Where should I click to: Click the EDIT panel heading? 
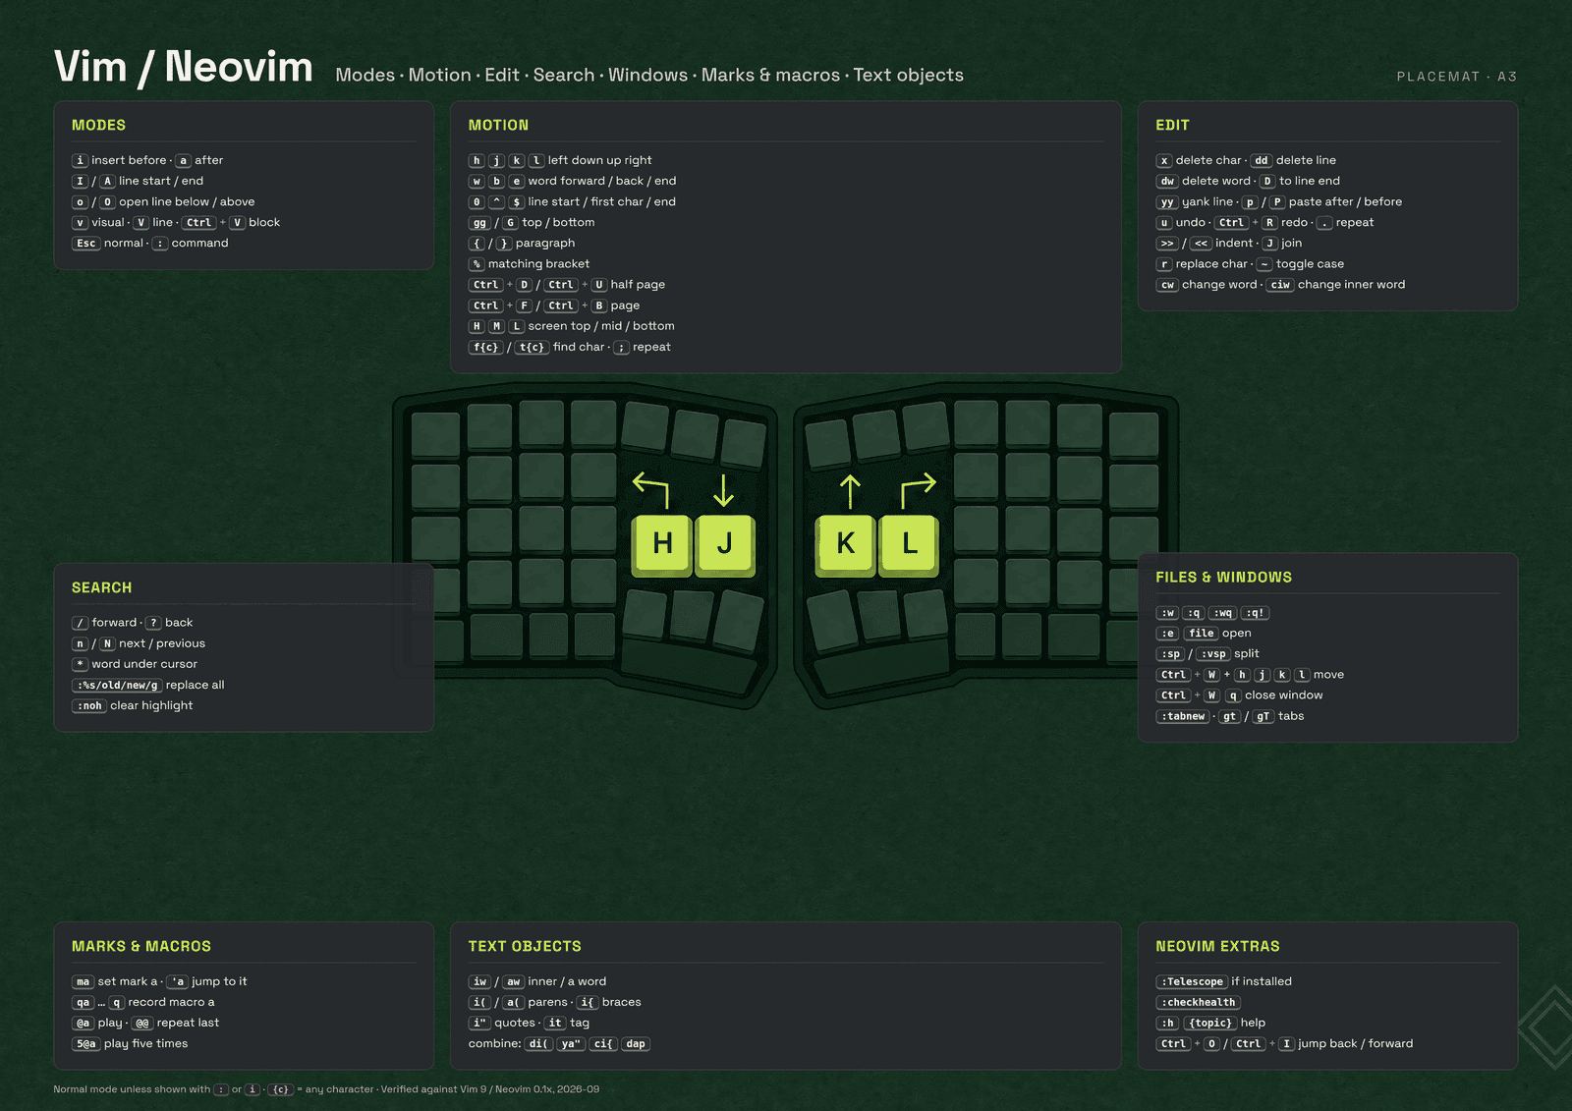point(1172,125)
